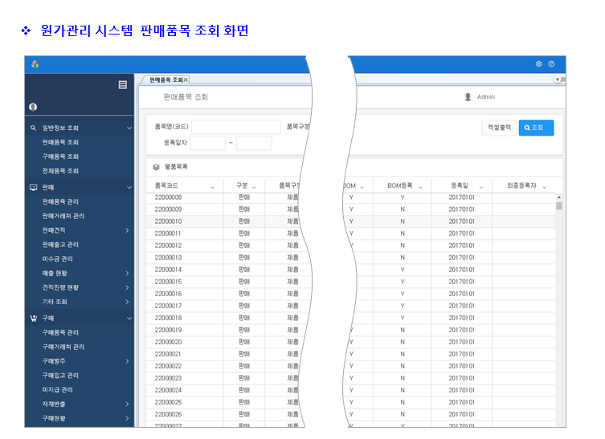This screenshot has height=439, width=605.
Task: Open 판매품목 조회 in sidebar
Action: 60,142
